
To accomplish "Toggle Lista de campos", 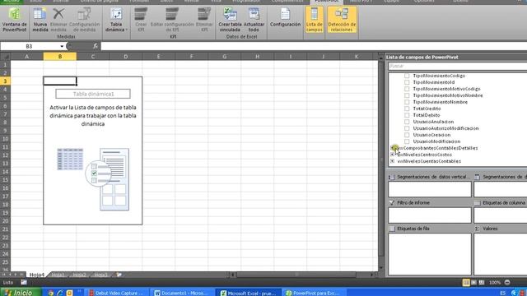I will point(315,20).
